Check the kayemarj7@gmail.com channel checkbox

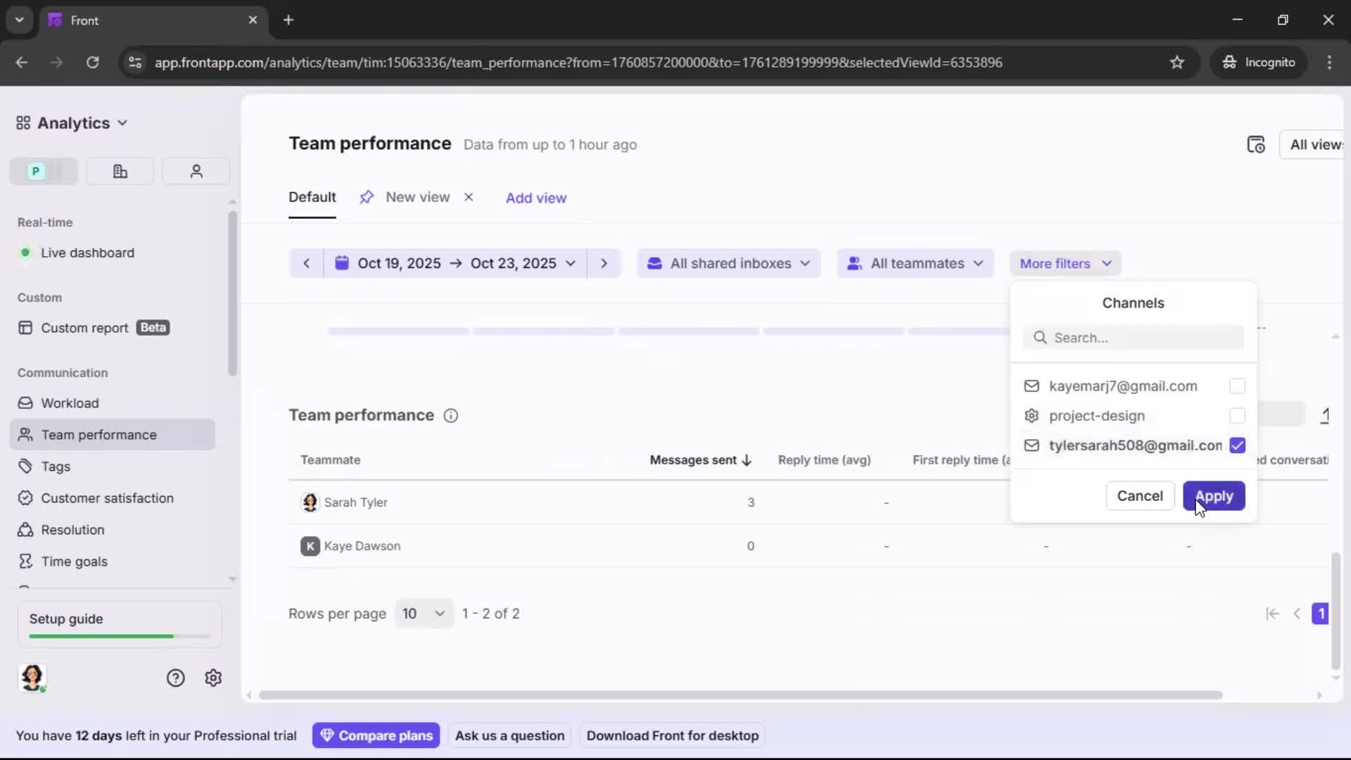(1237, 386)
